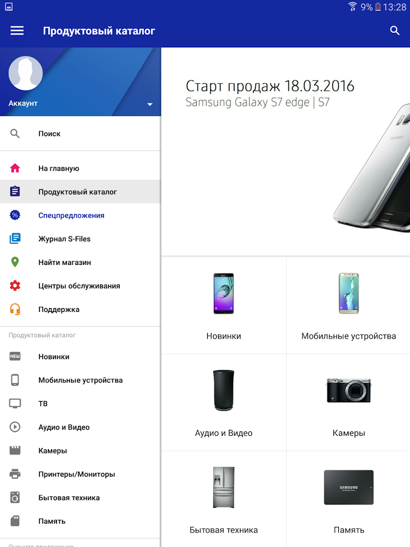The width and height of the screenshot is (410, 547).
Task: Open the Поиск search field in drawer
Action: [x=80, y=134]
